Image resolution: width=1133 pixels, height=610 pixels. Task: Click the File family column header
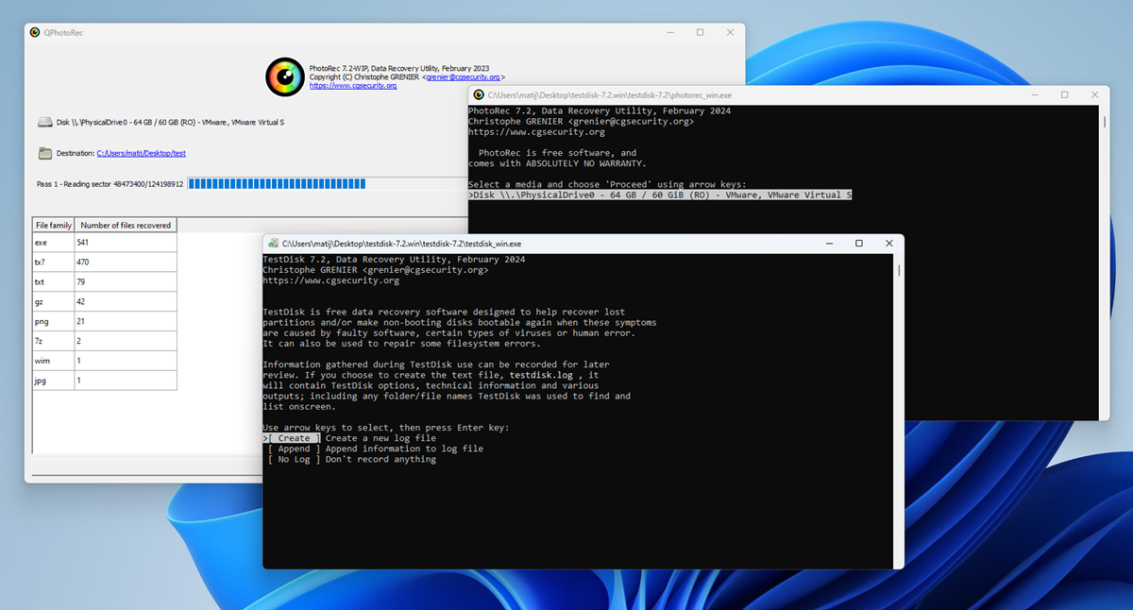pyautogui.click(x=54, y=225)
